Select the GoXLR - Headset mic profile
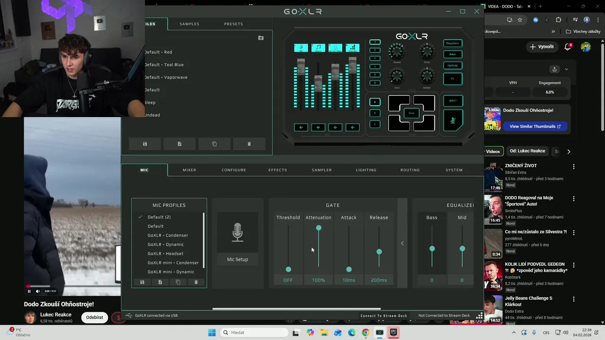Screen dimensions: 605x340 click(x=165, y=254)
